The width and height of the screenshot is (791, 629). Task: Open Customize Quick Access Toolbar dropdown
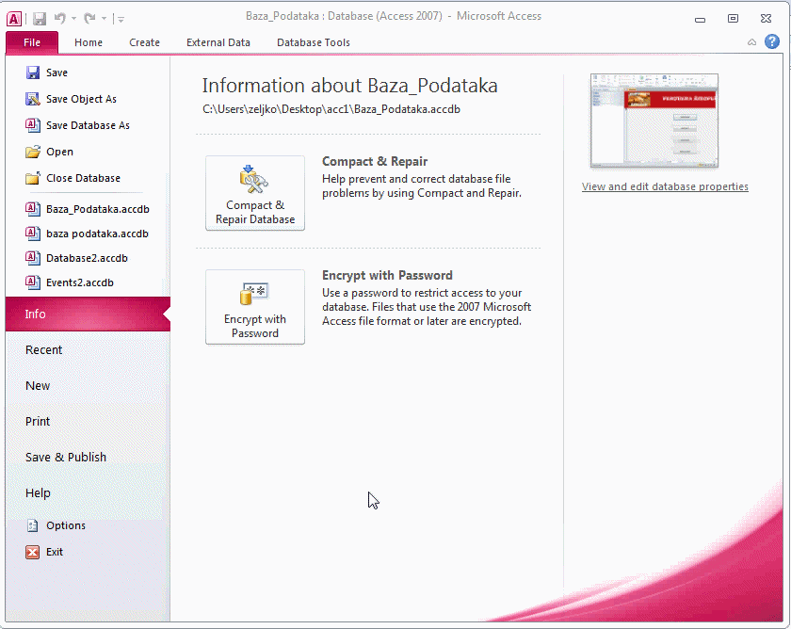coord(121,19)
